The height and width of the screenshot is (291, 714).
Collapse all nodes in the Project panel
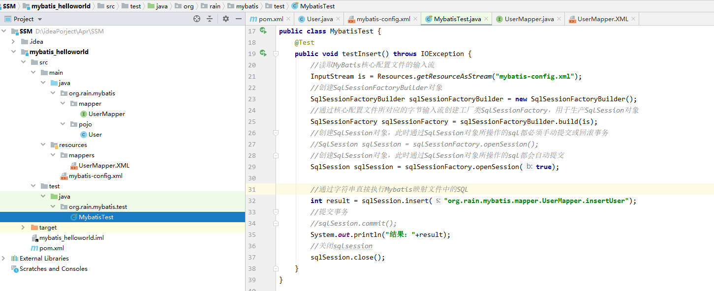coord(210,19)
